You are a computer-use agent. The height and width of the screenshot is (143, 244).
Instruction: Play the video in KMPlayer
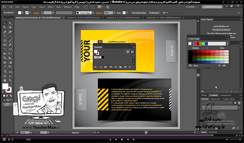tap(122, 139)
